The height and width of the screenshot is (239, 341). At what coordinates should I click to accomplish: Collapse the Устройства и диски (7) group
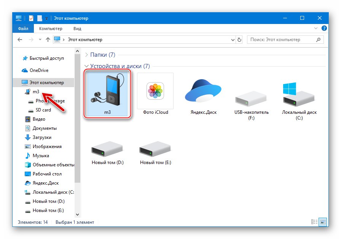pos(86,66)
